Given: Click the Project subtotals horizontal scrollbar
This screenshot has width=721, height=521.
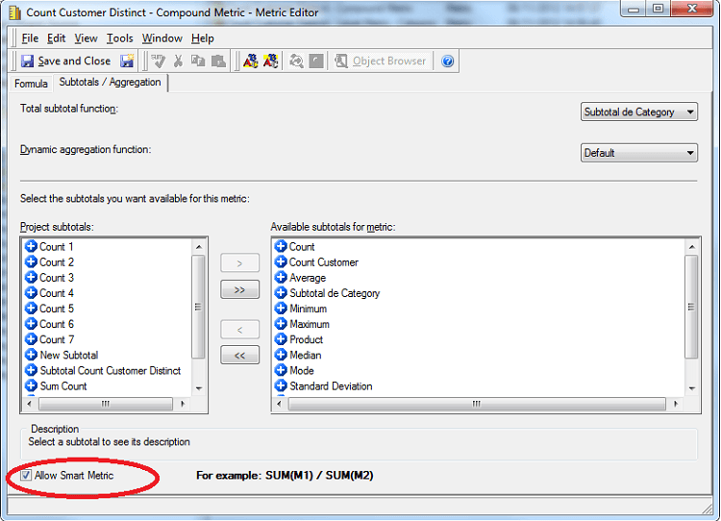Looking at the screenshot, I should click(106, 404).
